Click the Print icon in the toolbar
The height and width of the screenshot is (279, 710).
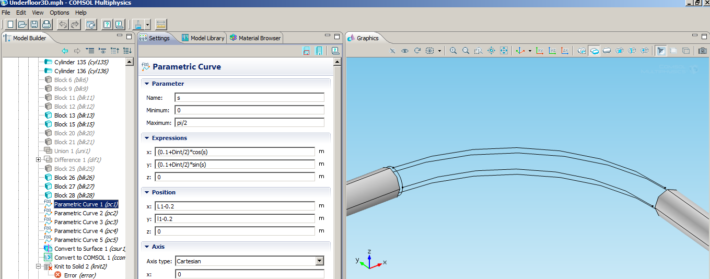[x=46, y=25]
